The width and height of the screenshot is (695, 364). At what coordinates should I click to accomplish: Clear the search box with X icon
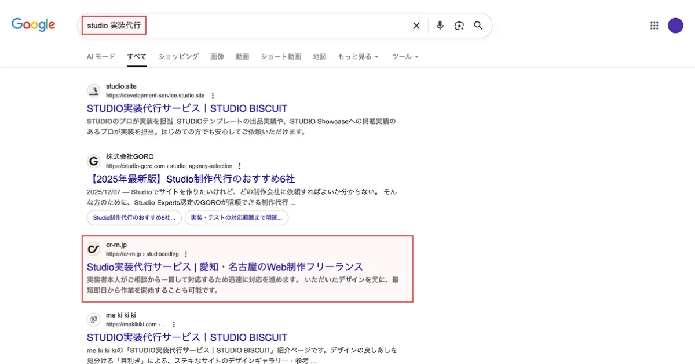point(416,26)
